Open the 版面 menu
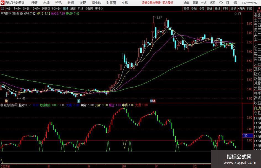 tap(195, 3)
